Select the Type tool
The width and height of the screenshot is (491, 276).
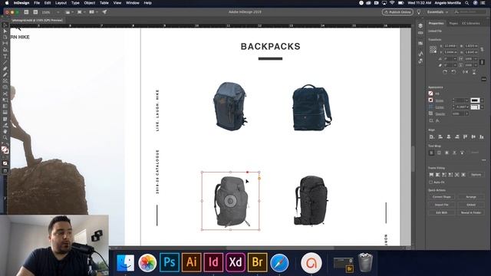5,56
